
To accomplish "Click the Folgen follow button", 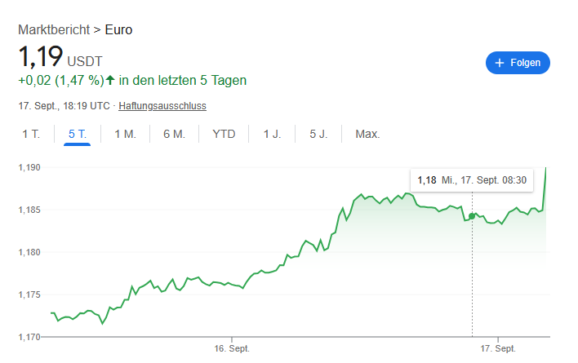I will [x=518, y=63].
